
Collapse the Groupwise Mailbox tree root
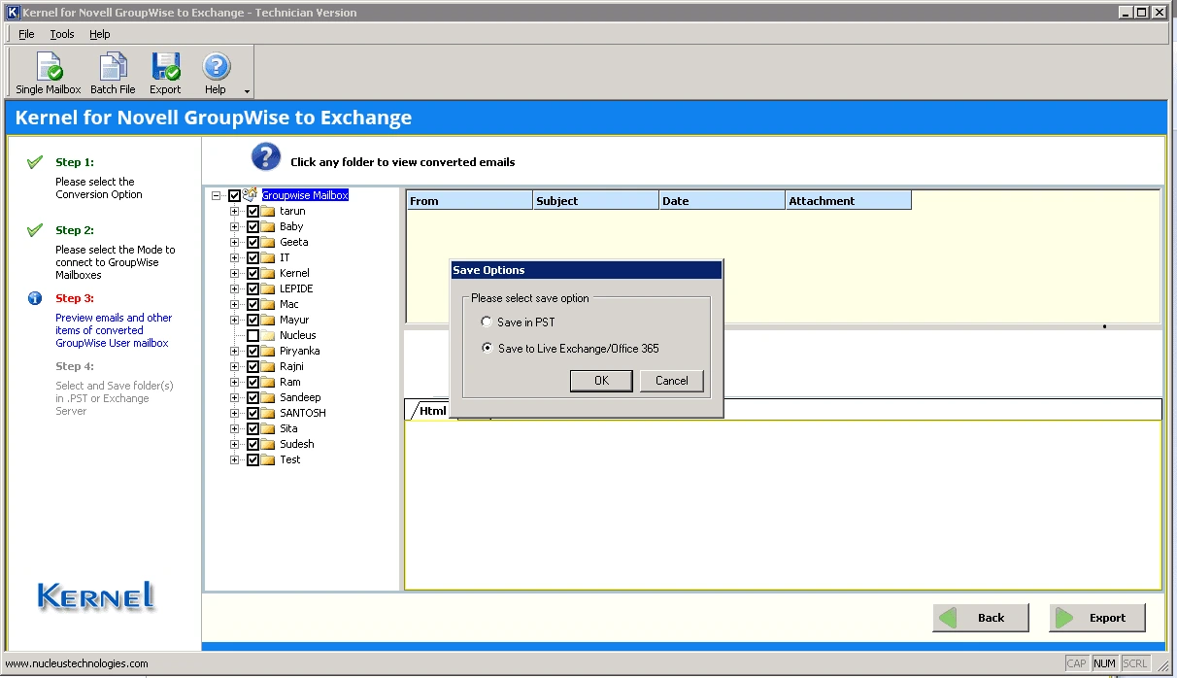click(x=216, y=195)
